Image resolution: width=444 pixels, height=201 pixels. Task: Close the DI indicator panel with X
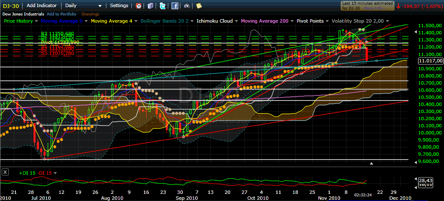click(5, 173)
